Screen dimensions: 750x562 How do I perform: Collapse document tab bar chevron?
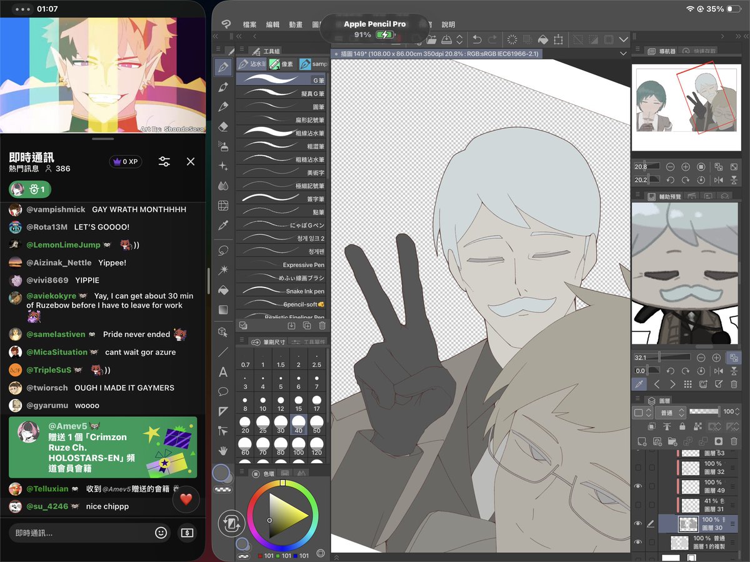623,54
